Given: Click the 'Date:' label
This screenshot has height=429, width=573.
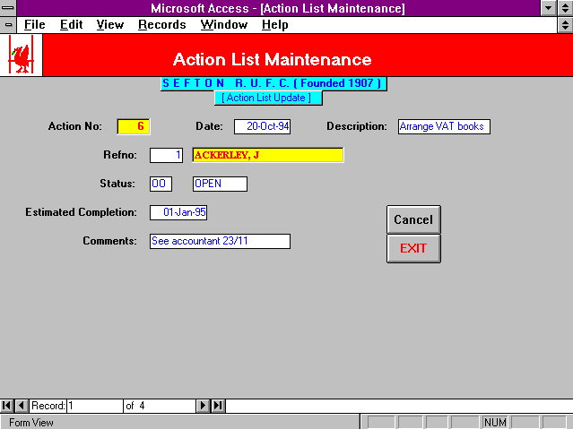Looking at the screenshot, I should [x=209, y=126].
